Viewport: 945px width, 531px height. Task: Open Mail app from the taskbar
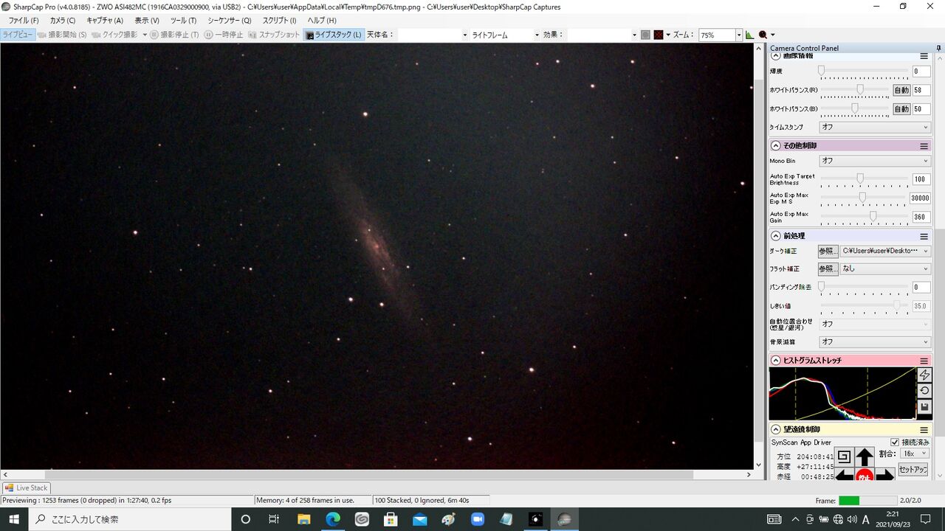(x=419, y=519)
